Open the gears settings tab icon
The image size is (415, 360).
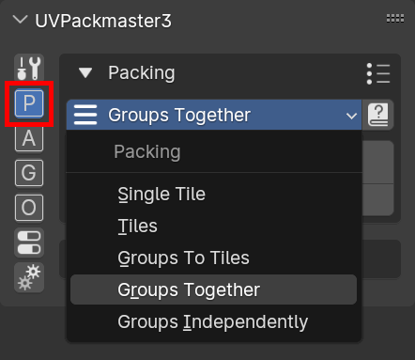click(29, 277)
